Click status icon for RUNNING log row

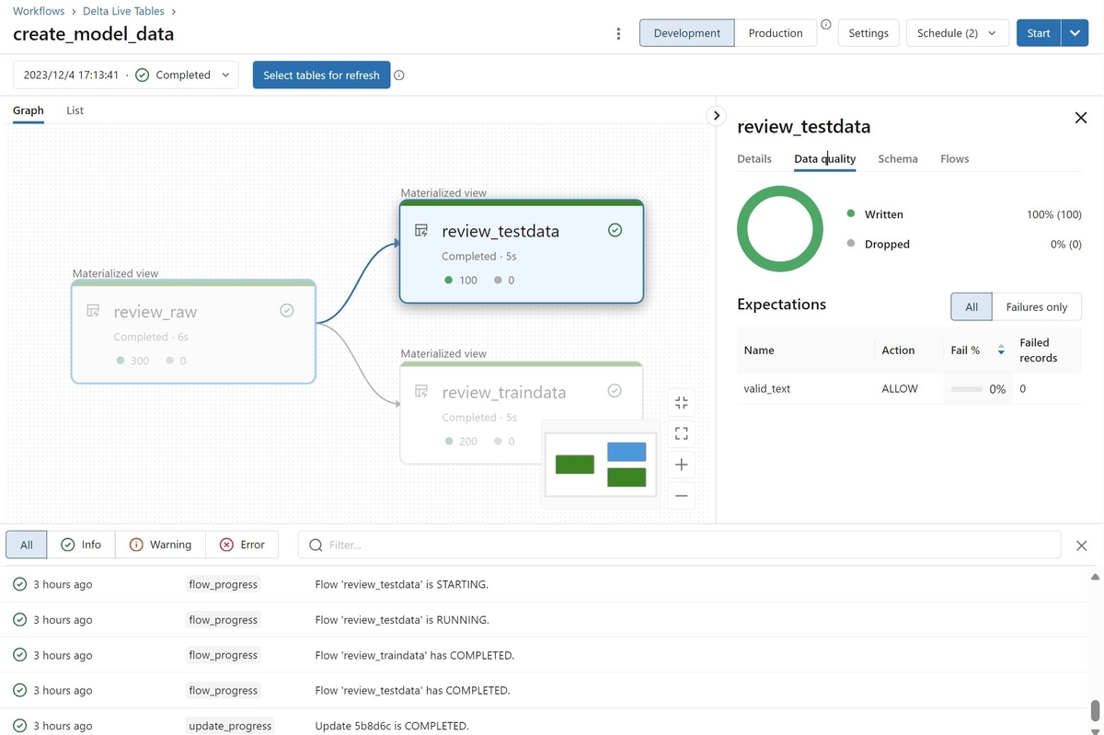coord(19,619)
